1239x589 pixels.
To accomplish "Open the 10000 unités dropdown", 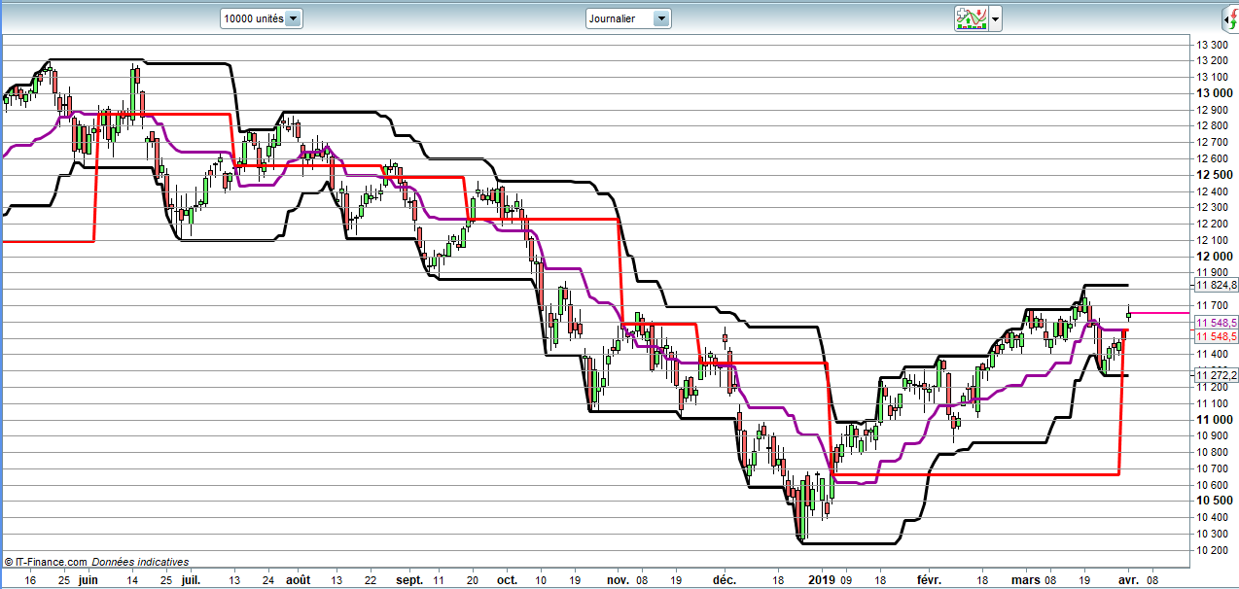I will point(294,18).
